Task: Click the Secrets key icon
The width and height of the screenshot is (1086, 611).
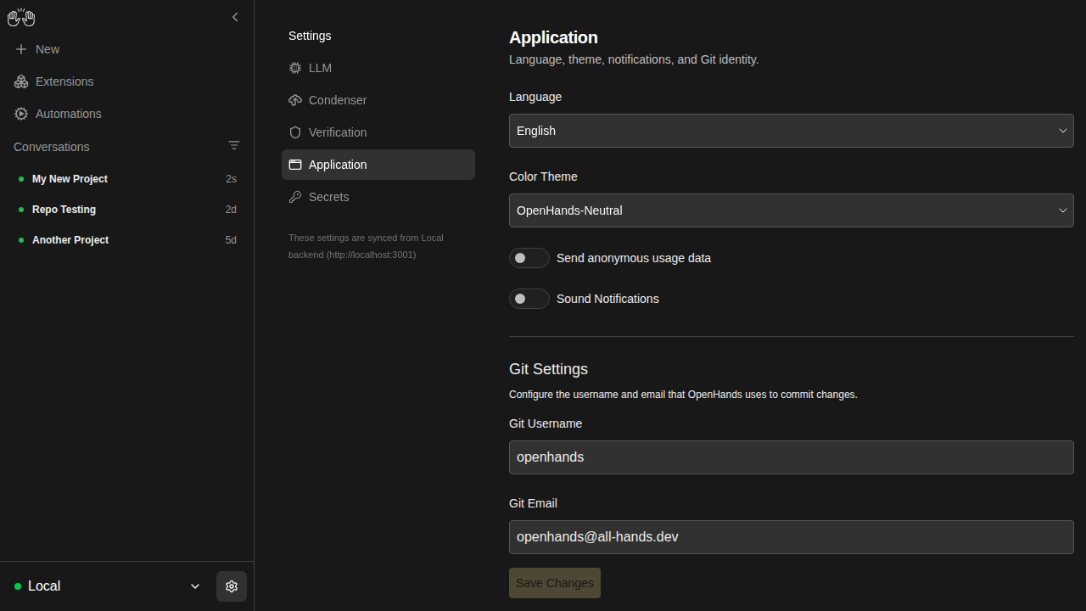Action: pyautogui.click(x=295, y=197)
